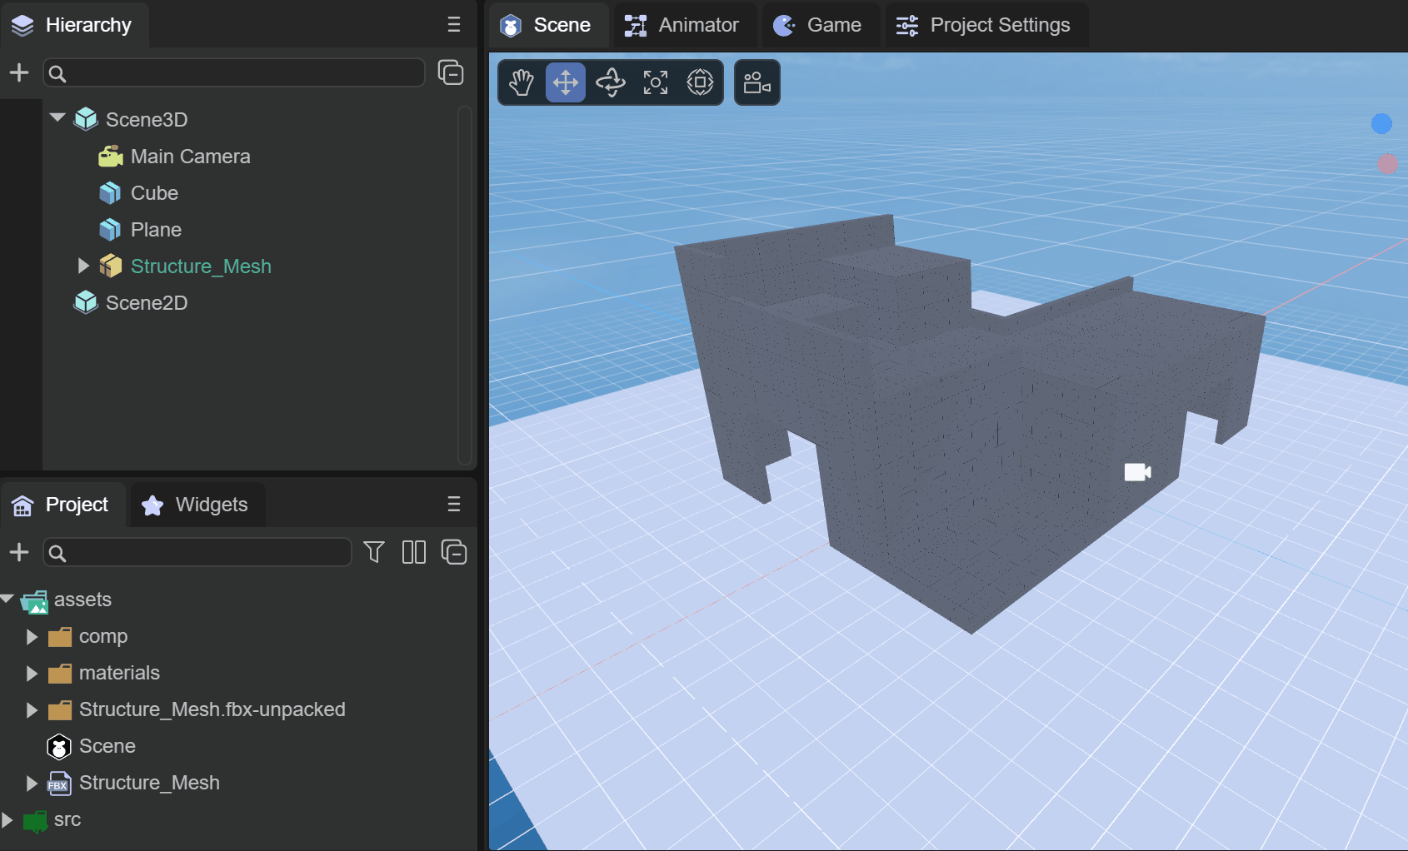Expand the Structure_Mesh node in Hierarchy

click(x=83, y=266)
